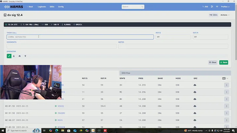Screen dimensions: 237x133
Task: Open row menu for K6ZA QSO
Action: 226,120
